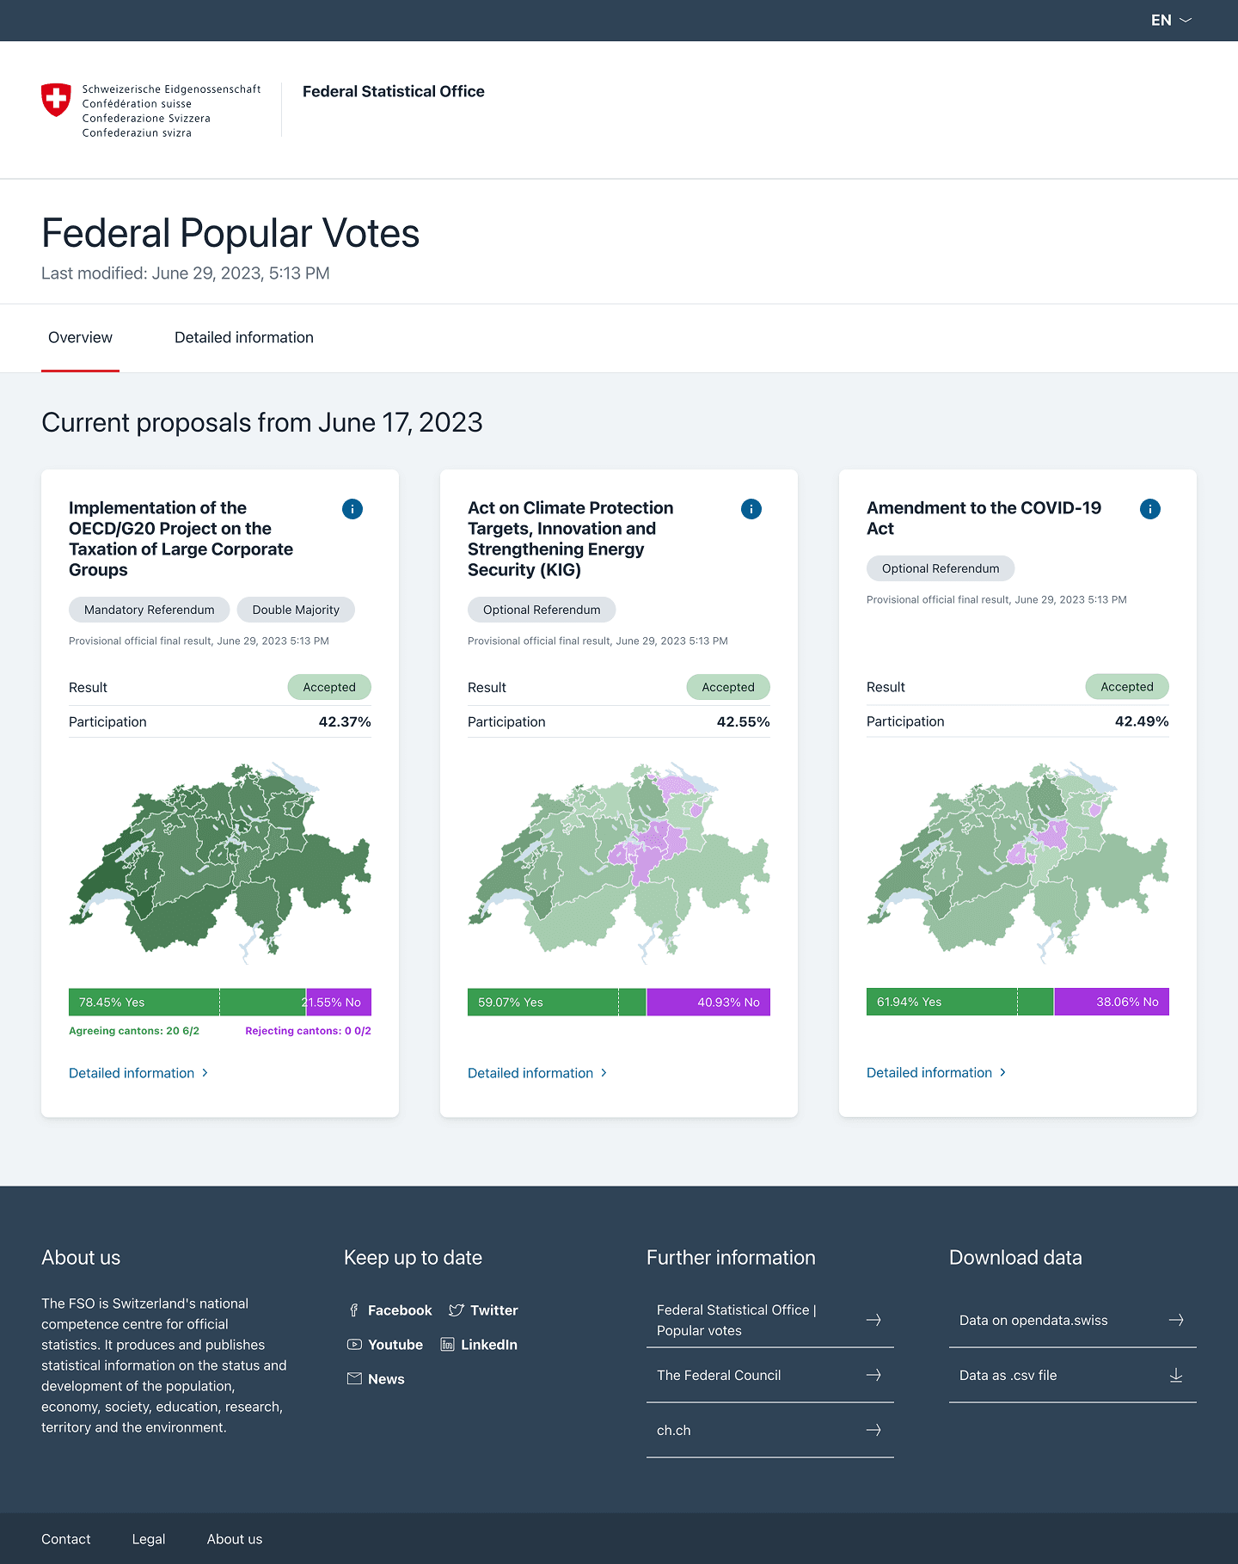Go to the LinkedIn page

(x=479, y=1345)
